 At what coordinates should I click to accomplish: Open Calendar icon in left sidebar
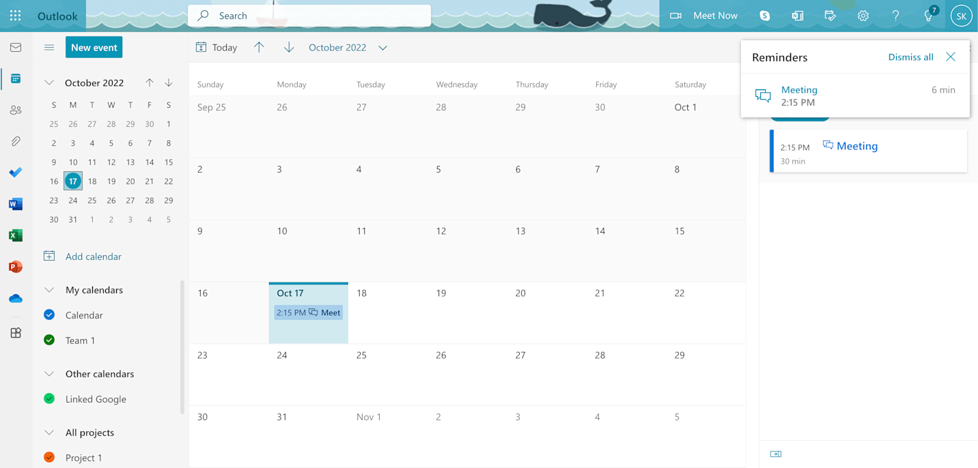[x=16, y=79]
